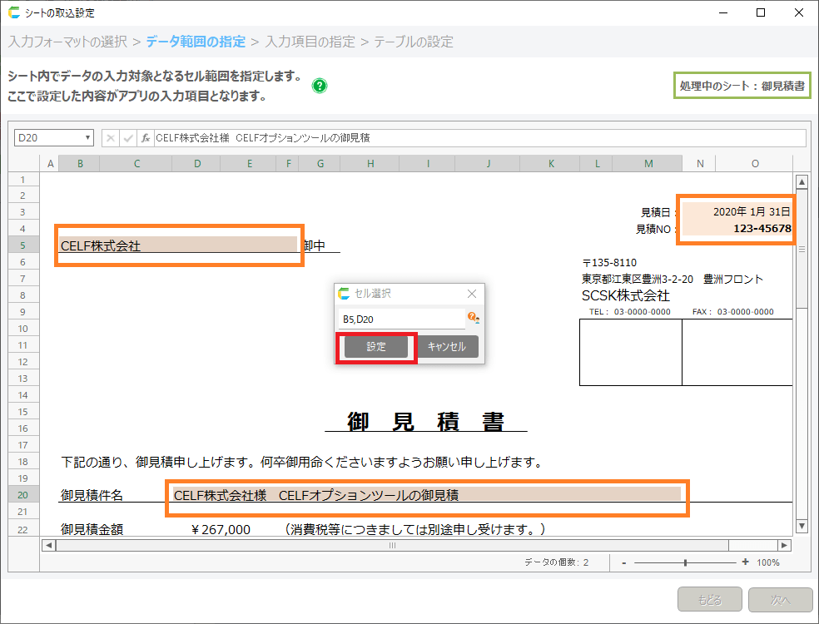Click the 入力フォーマットの選択 breadcrumb step

pyautogui.click(x=68, y=42)
